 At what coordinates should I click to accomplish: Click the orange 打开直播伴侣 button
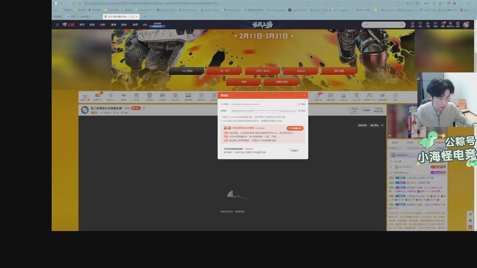[295, 128]
